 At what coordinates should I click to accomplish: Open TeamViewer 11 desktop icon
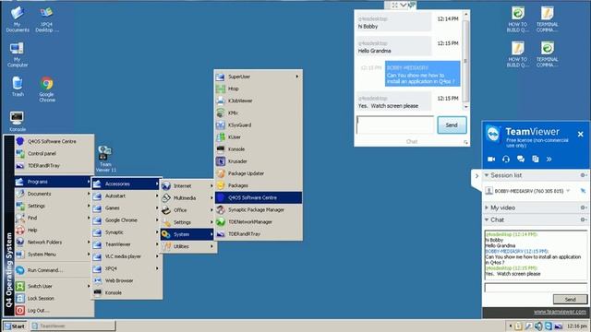tap(105, 159)
